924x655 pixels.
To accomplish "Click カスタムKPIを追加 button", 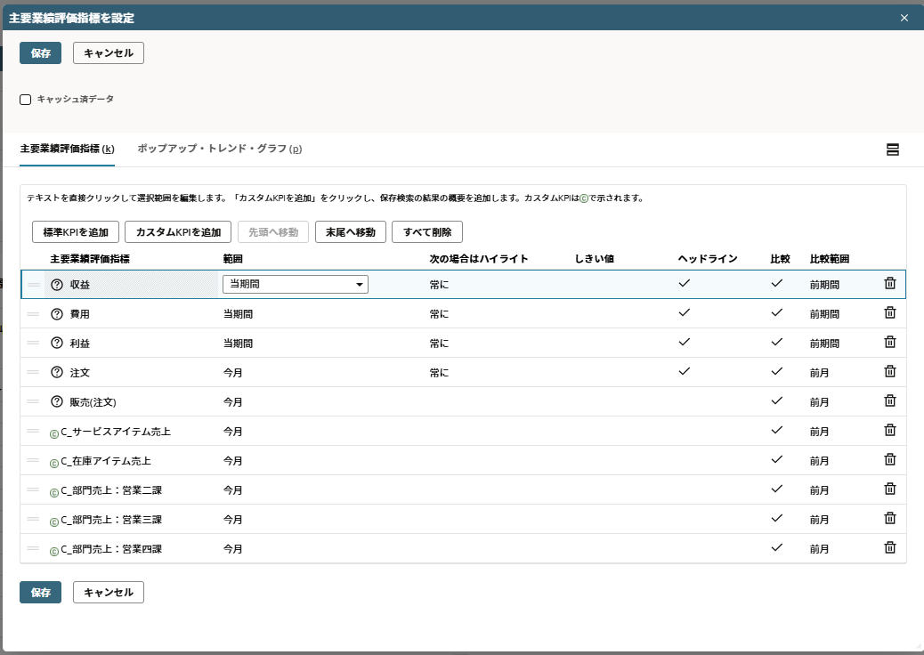I will coord(178,232).
